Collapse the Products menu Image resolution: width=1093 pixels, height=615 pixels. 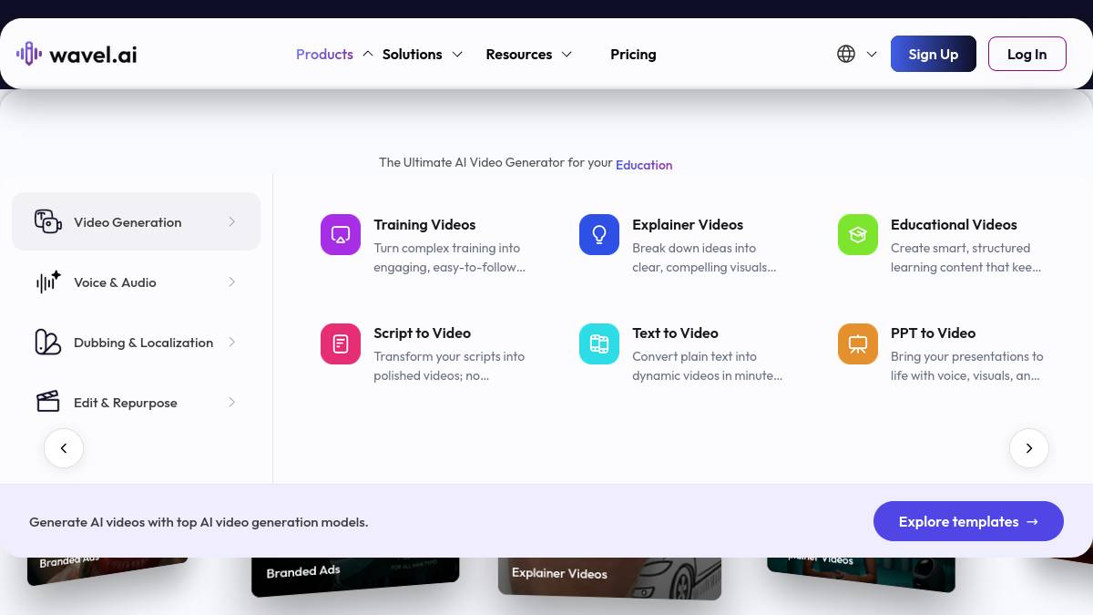click(x=334, y=54)
